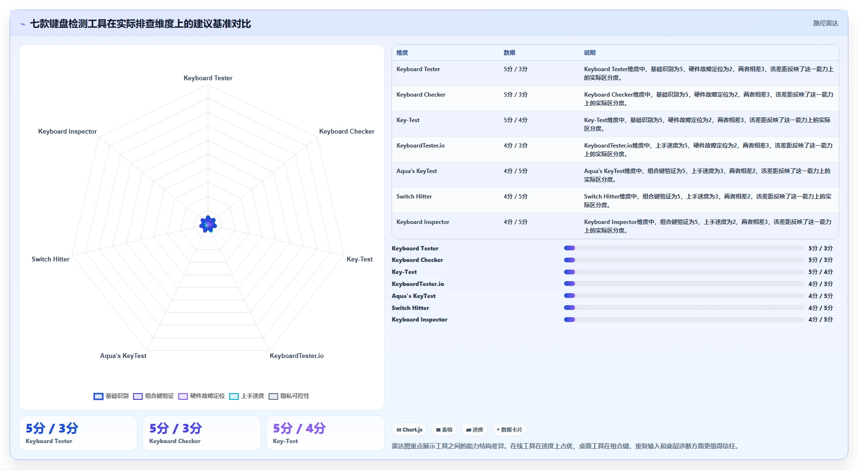Click the Keyboard Tester radar axis label

[208, 78]
